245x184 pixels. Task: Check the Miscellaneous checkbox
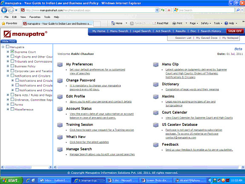tap(12, 109)
